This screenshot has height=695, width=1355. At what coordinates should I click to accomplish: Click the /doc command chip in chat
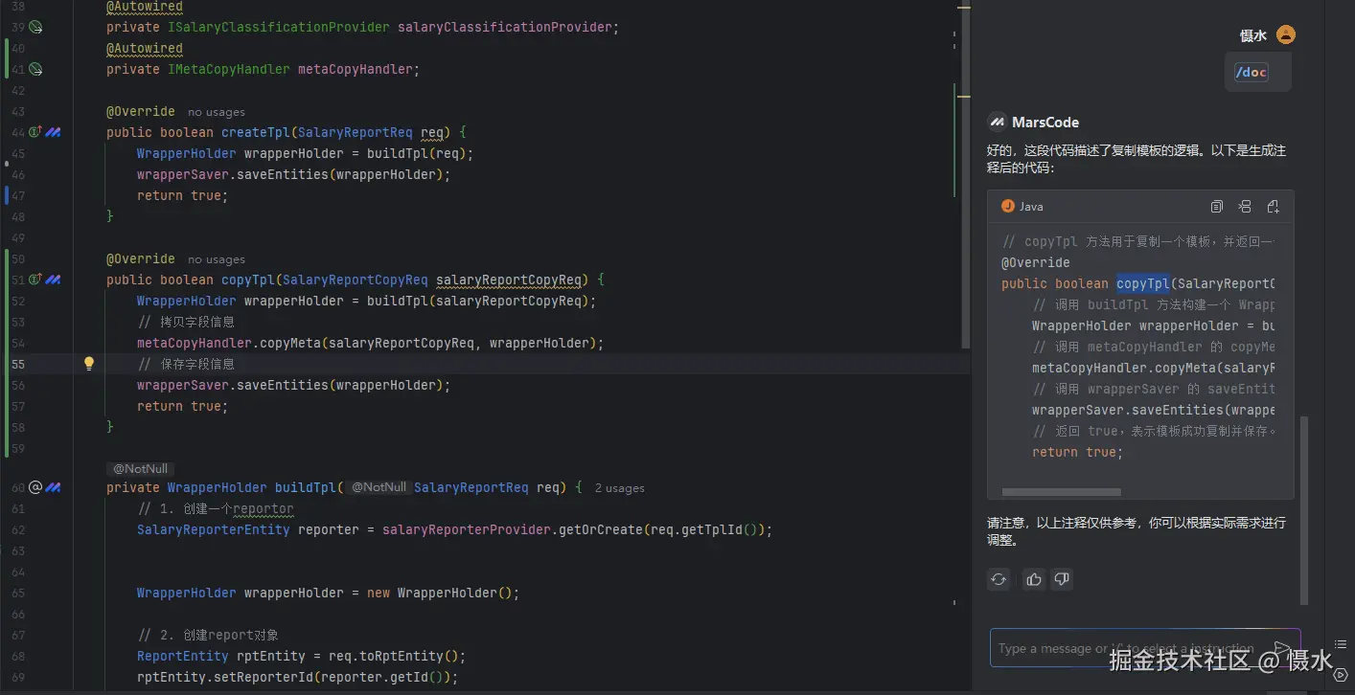1252,73
